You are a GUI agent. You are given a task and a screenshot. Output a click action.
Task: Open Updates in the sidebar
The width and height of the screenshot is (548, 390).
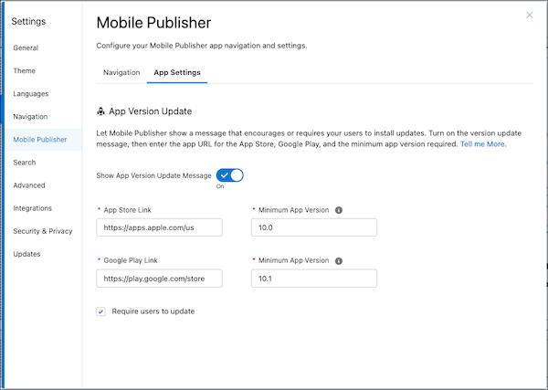[x=26, y=254]
